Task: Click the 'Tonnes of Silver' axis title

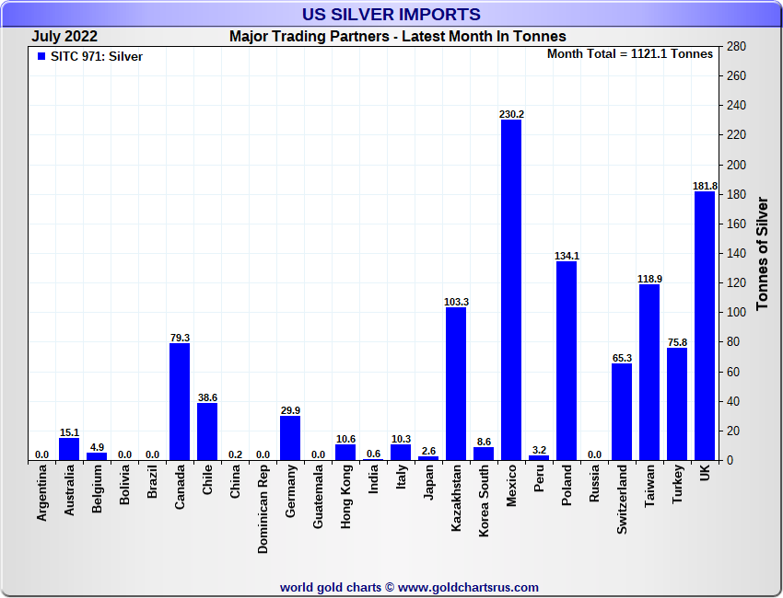Action: (762, 253)
